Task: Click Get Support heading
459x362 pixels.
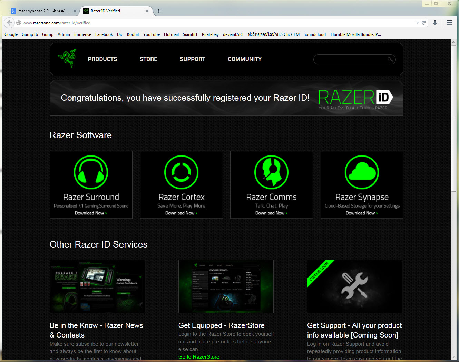Action: pyautogui.click(x=354, y=330)
